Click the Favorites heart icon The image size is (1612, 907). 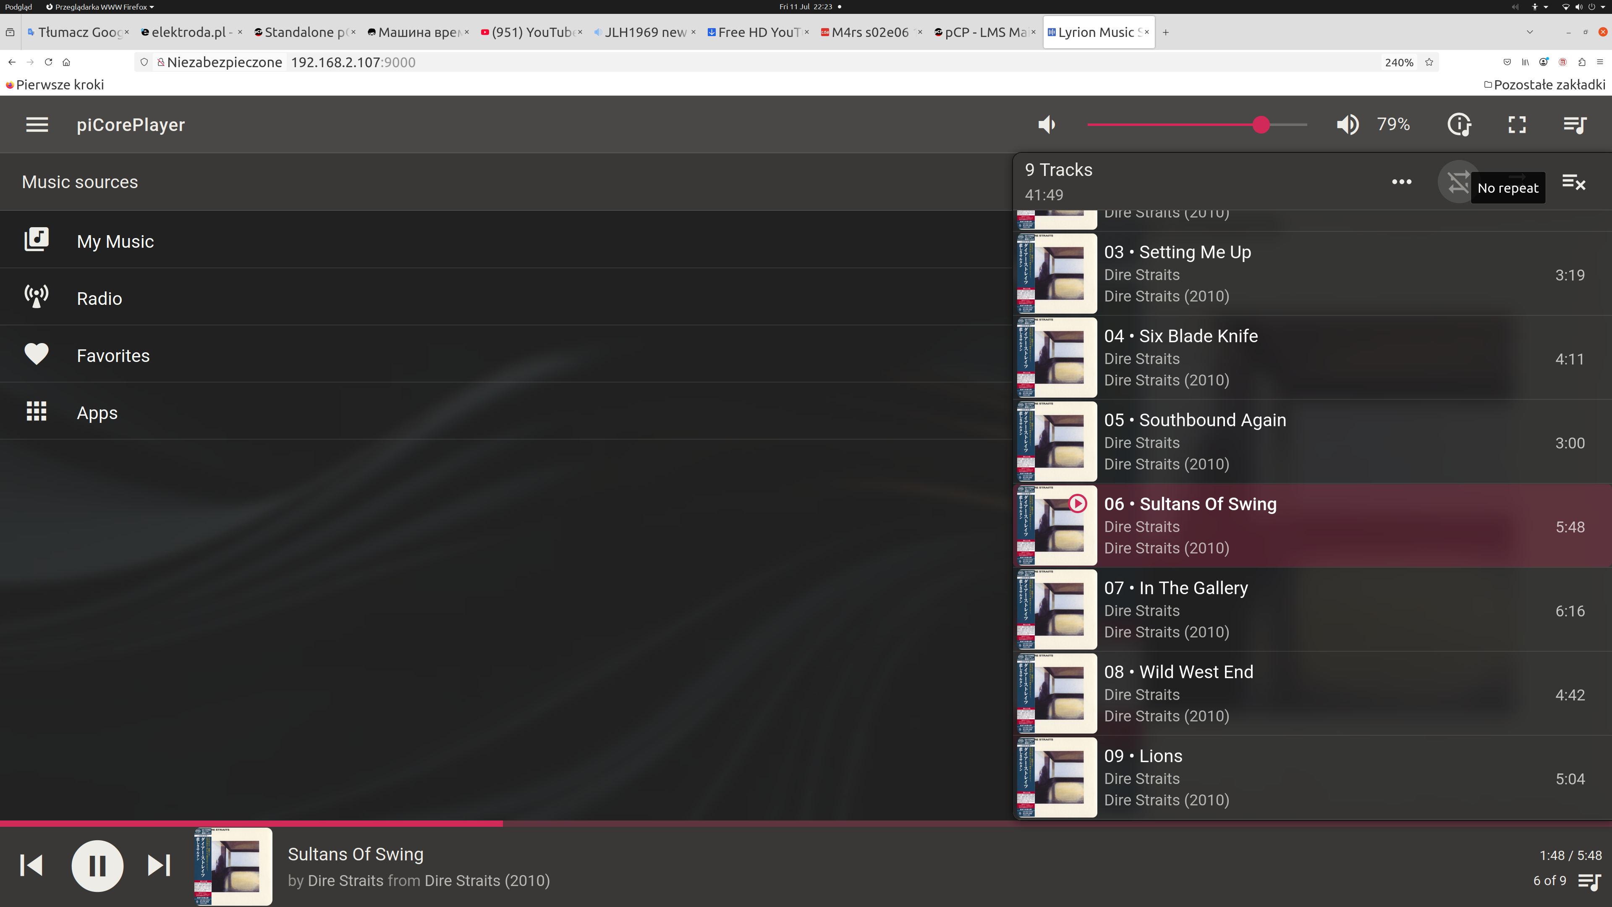pos(36,354)
